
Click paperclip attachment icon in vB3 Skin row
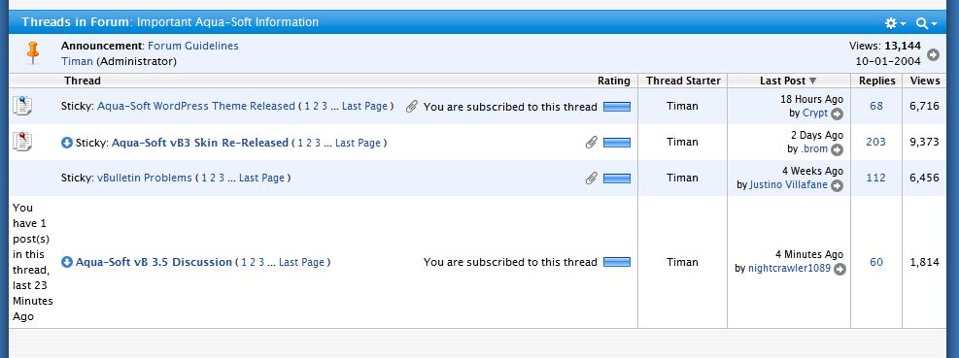coord(591,143)
